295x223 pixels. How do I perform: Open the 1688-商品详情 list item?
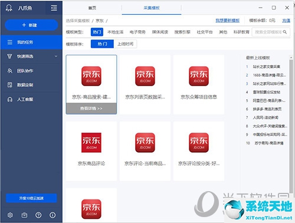[x=269, y=75]
